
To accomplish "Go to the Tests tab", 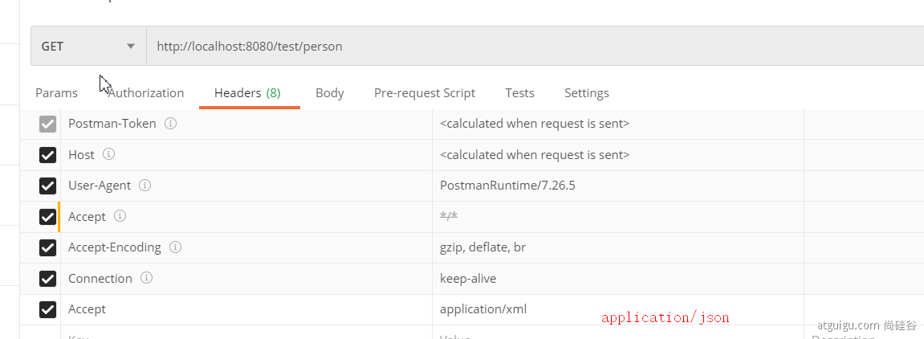I will tap(519, 93).
